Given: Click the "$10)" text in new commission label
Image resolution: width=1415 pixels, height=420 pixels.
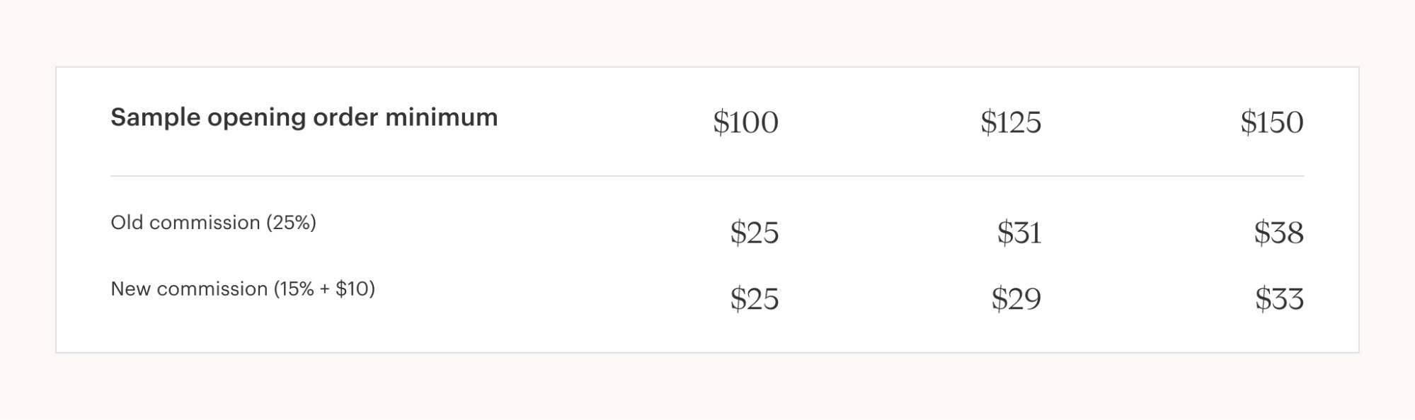Looking at the screenshot, I should coord(355,289).
